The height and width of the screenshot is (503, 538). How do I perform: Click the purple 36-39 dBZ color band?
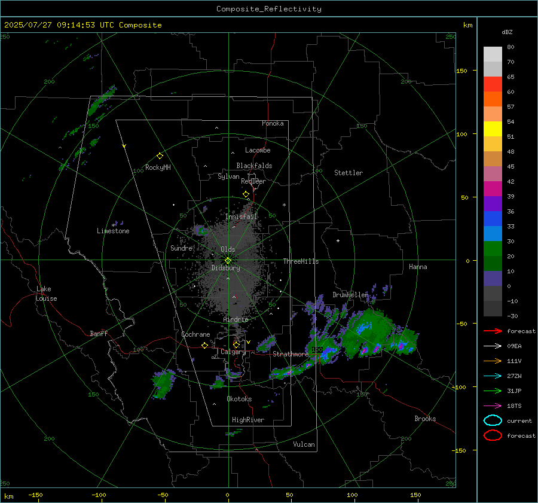coord(493,203)
